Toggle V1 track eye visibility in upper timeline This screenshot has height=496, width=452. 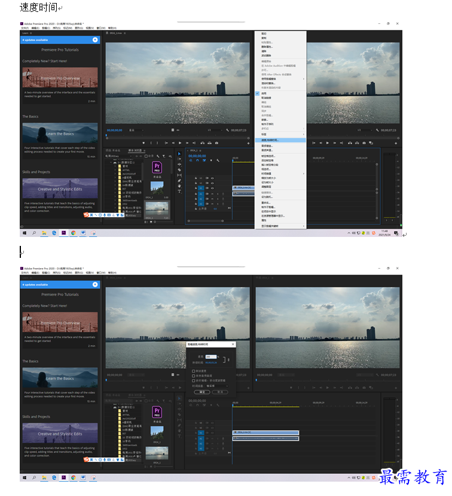tap(212, 188)
